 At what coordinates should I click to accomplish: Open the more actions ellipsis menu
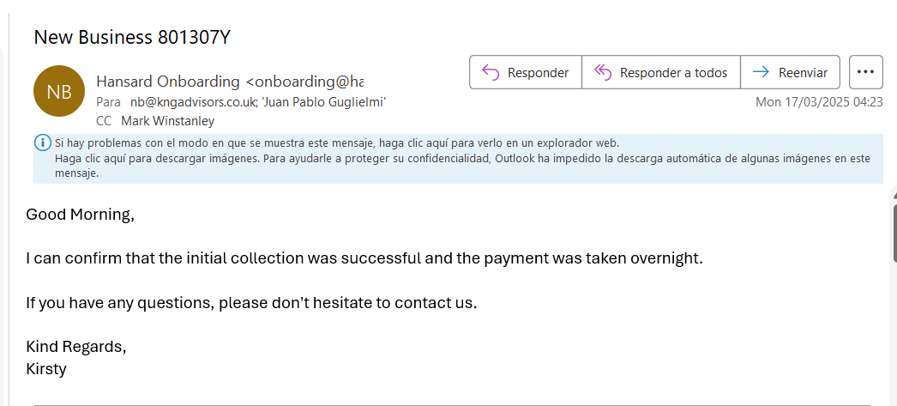(865, 73)
